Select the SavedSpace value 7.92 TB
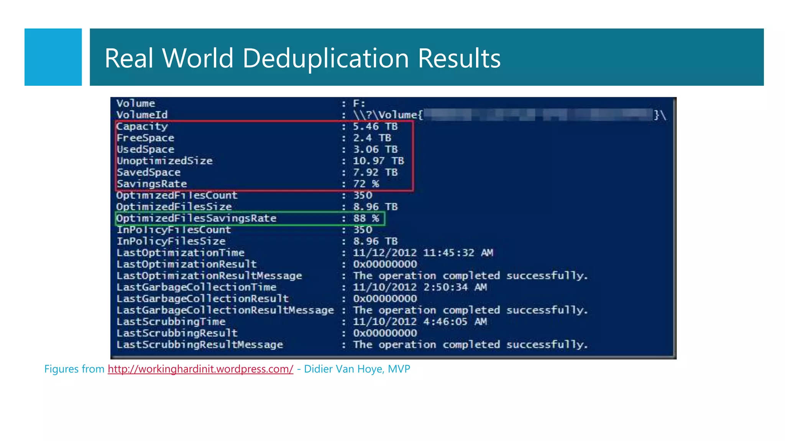Image resolution: width=785 pixels, height=441 pixels. pos(375,172)
